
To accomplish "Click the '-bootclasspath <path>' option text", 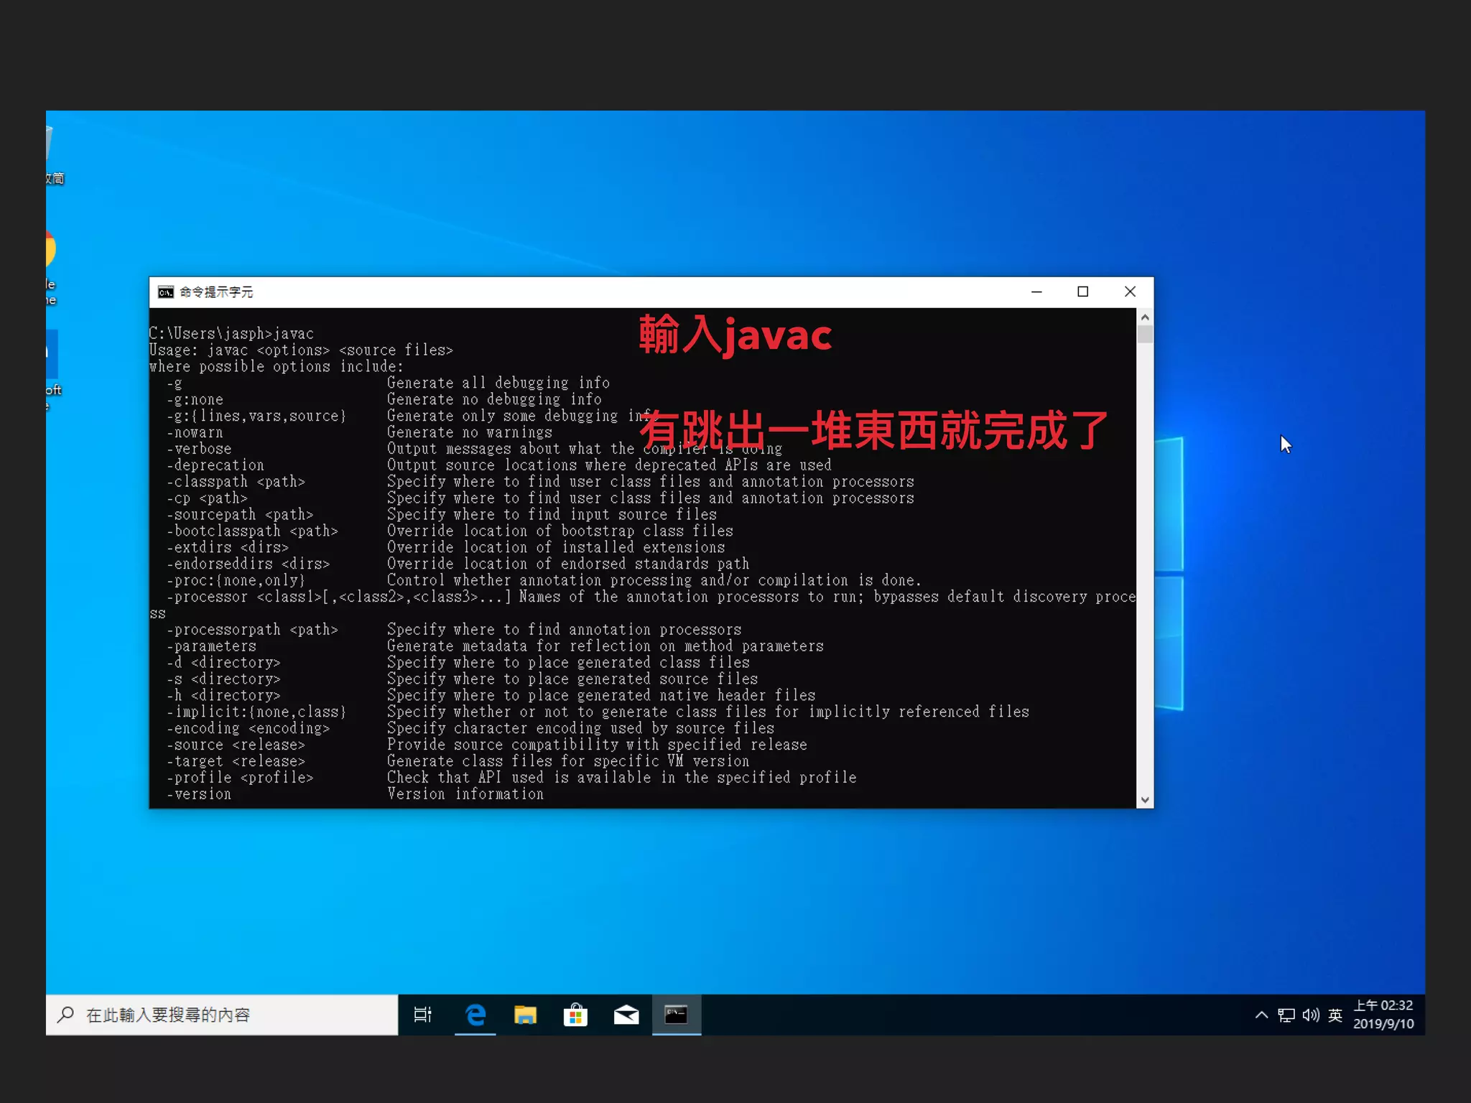I will point(253,531).
